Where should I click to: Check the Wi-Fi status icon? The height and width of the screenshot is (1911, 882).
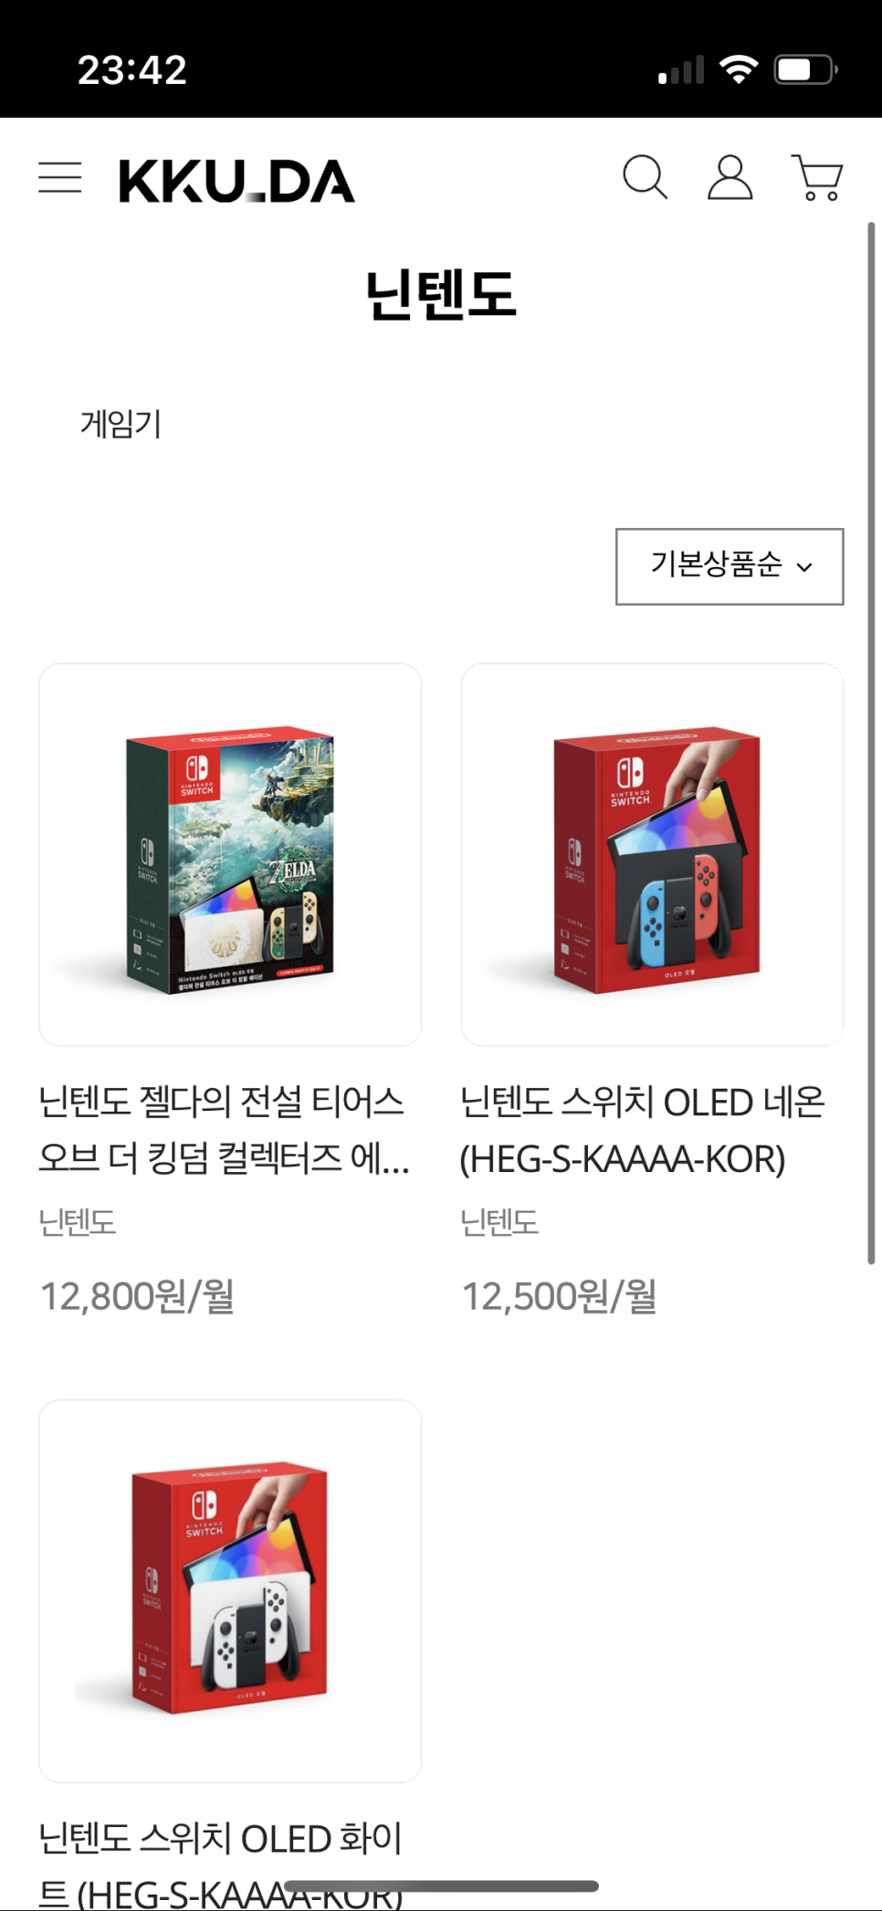click(739, 69)
